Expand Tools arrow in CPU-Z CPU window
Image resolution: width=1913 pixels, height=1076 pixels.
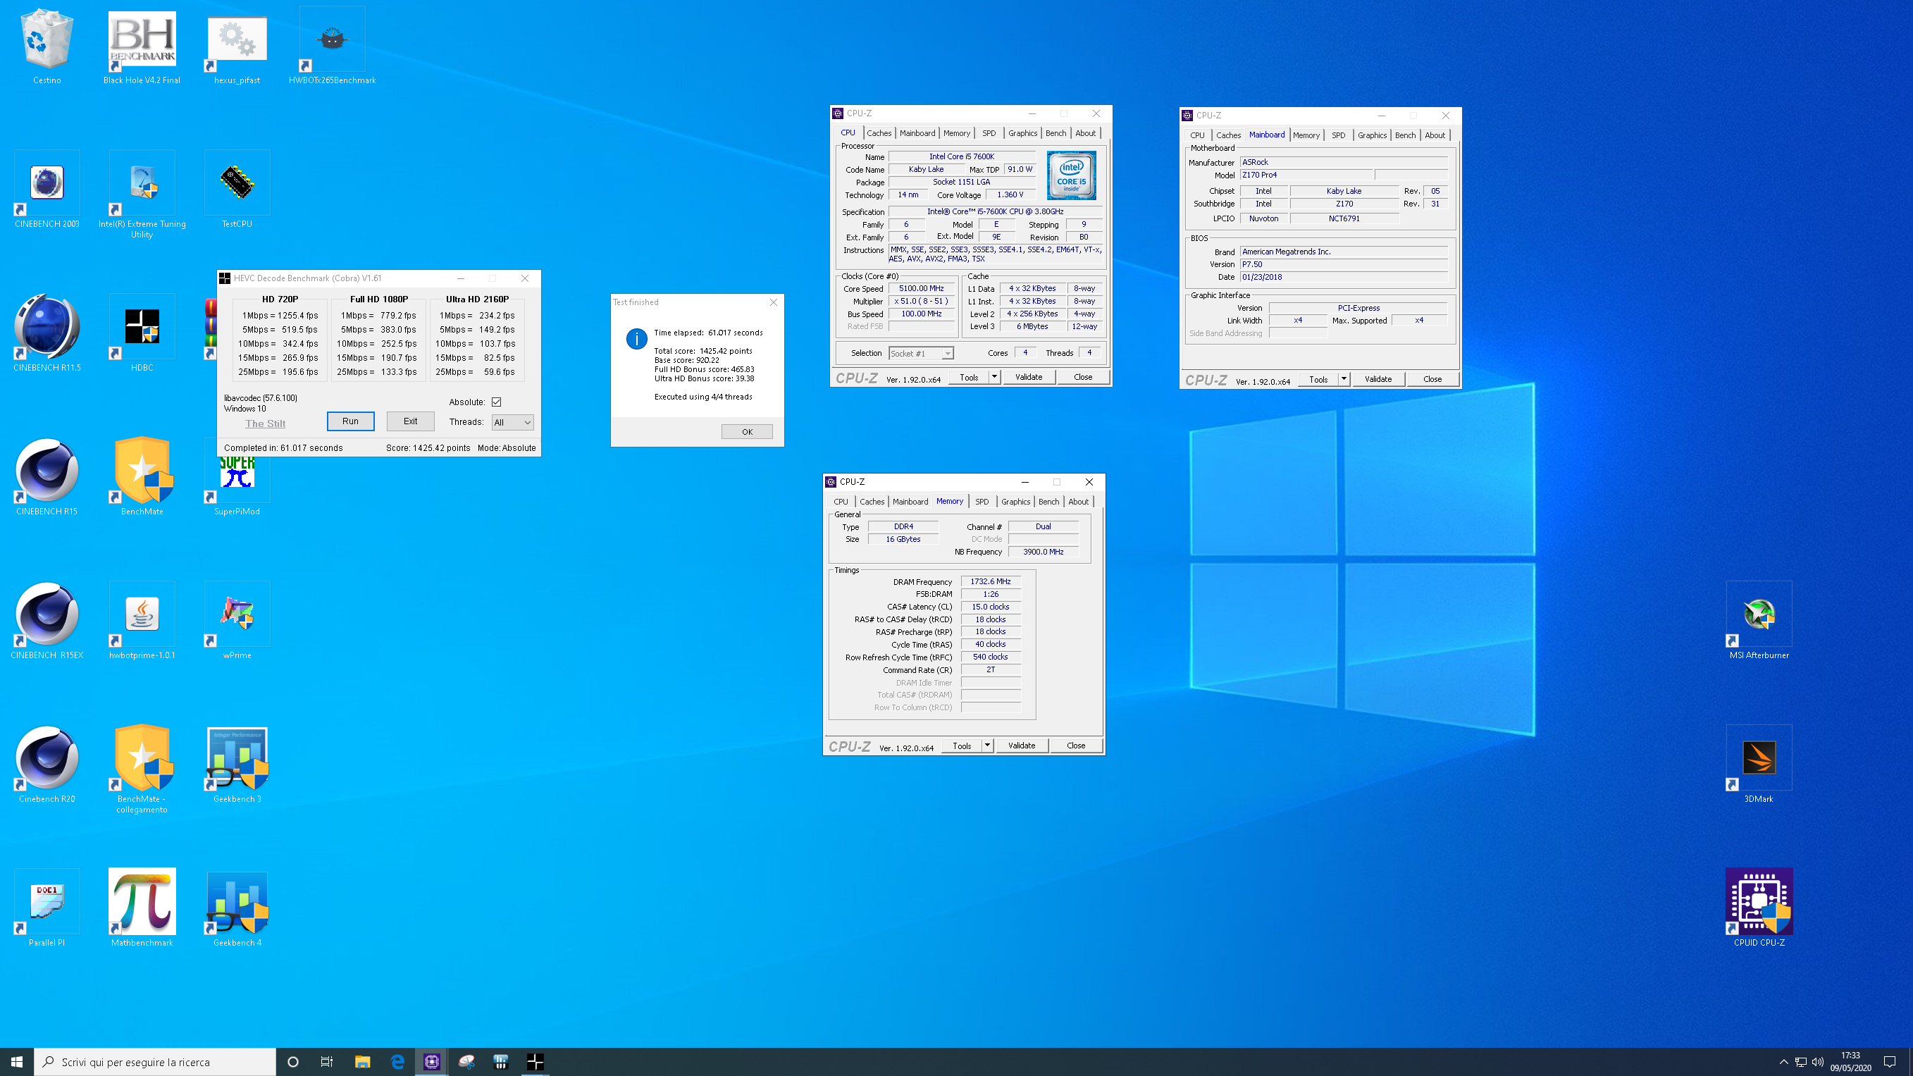(993, 377)
